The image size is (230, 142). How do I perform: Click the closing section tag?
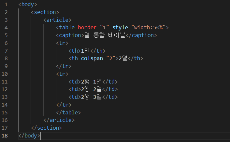[x=47, y=128]
